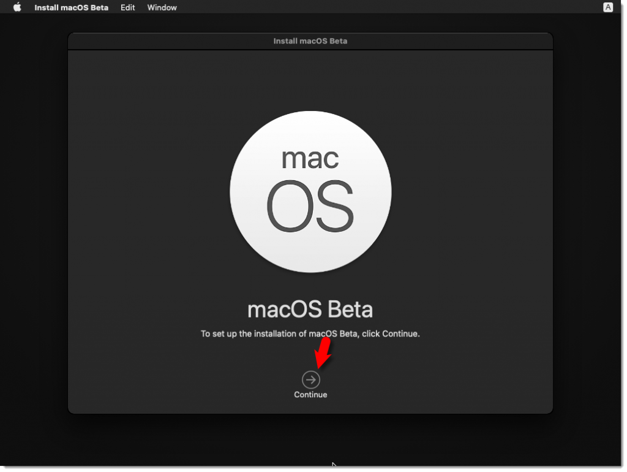Open the Apple menu
Screen dimensions: 627x472
[17, 7]
